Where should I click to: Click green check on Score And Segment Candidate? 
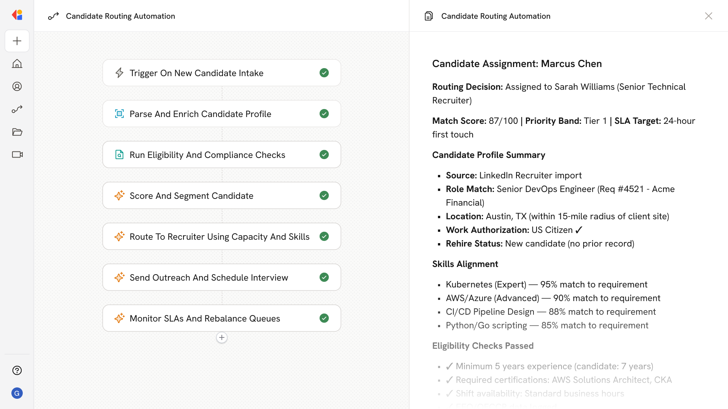324,195
